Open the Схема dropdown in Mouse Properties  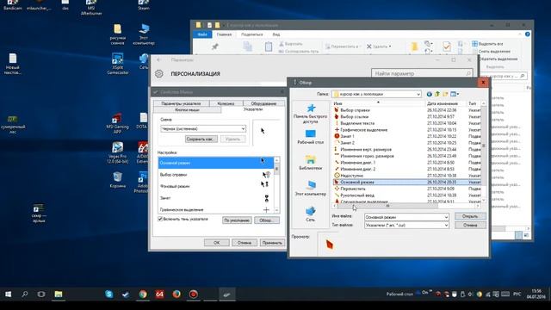click(x=203, y=129)
